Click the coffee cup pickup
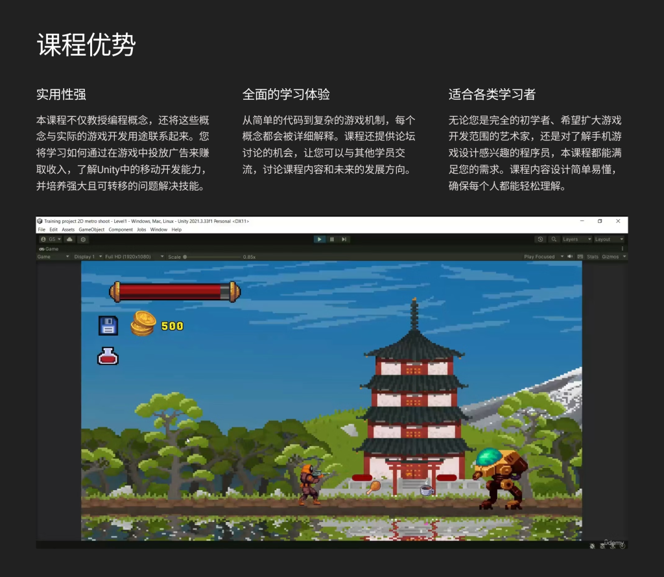The height and width of the screenshot is (577, 664). point(427,489)
